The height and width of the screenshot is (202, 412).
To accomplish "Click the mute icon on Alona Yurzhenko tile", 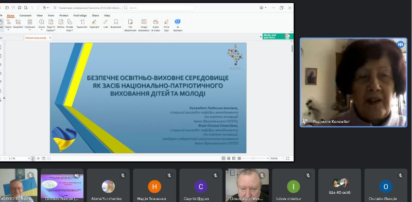I will [123, 175].
